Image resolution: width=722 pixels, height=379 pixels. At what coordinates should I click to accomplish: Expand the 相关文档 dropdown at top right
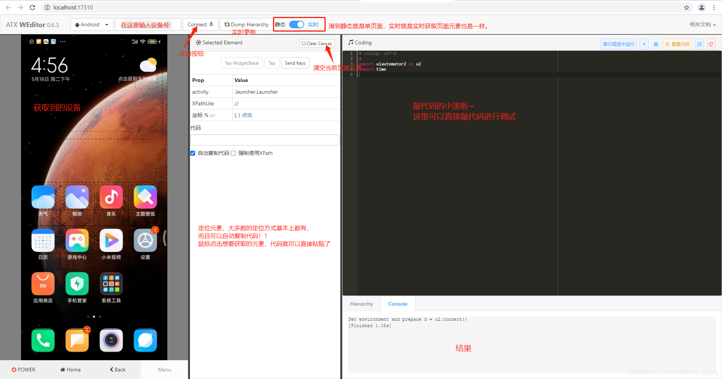[702, 24]
